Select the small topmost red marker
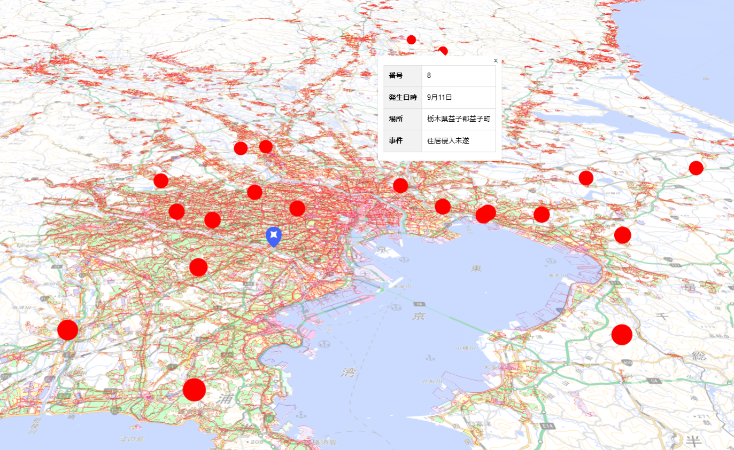This screenshot has height=450, width=734. click(x=411, y=40)
